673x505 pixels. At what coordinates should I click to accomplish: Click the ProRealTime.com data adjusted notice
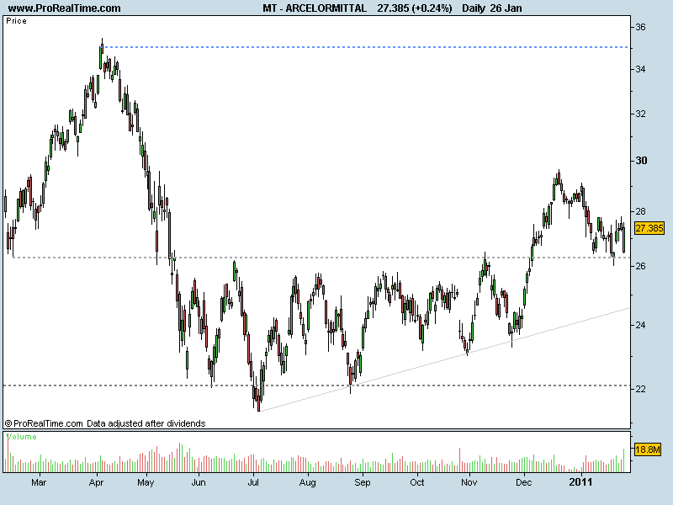point(105,423)
